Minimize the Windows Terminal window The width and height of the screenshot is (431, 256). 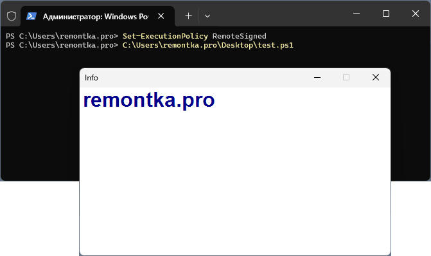[x=356, y=14]
